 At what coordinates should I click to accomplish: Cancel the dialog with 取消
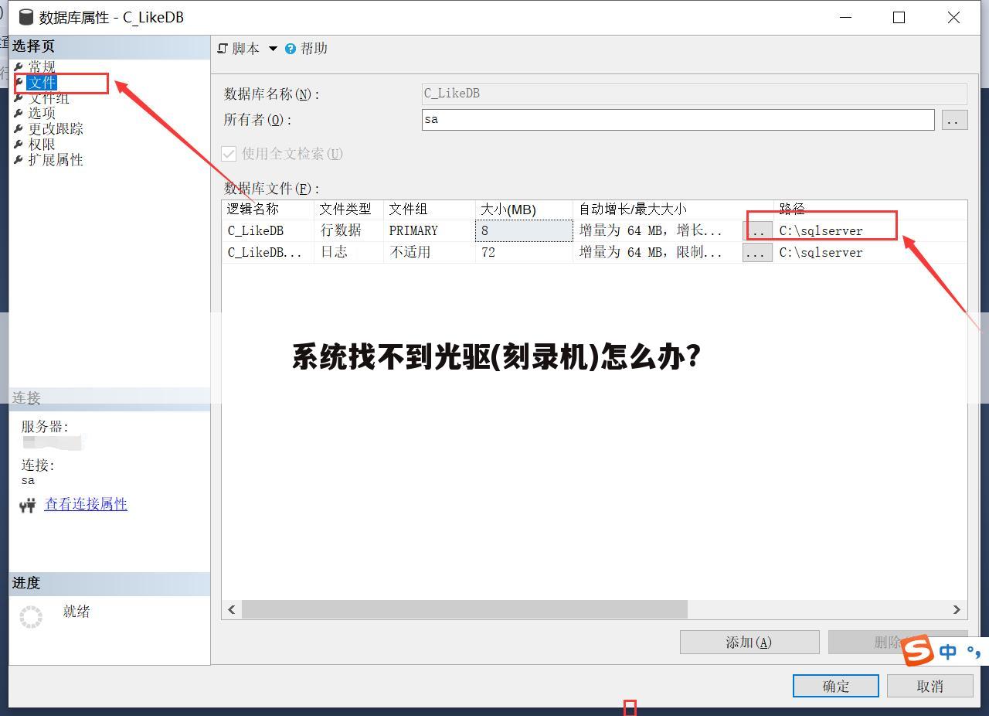click(x=930, y=686)
